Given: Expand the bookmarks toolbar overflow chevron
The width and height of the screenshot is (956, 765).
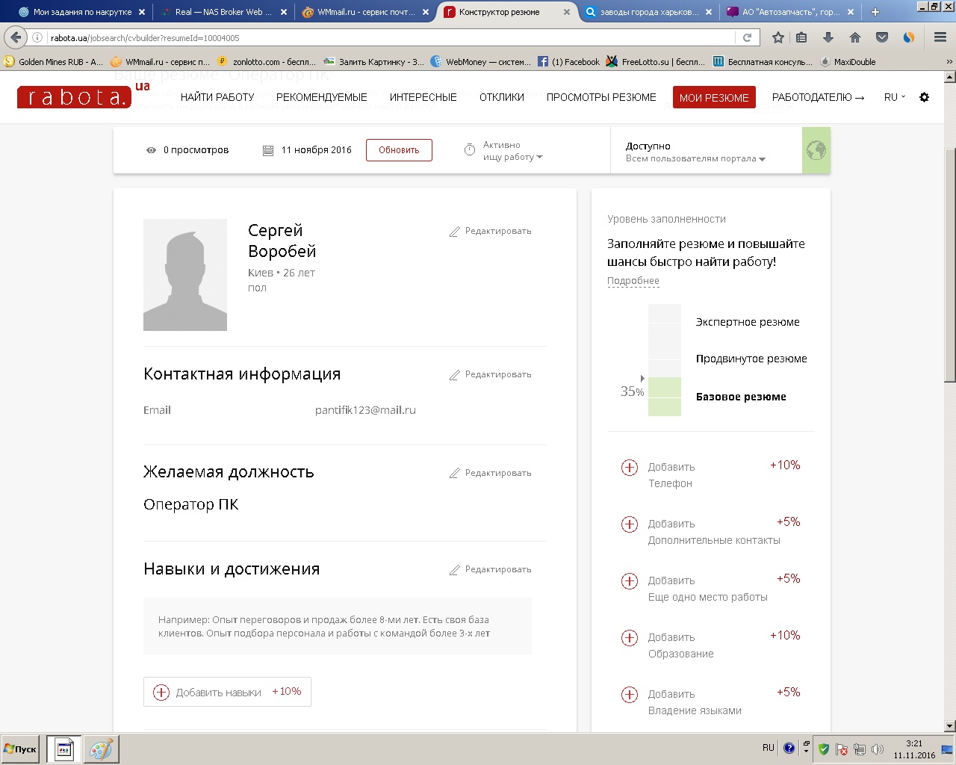Looking at the screenshot, I should (x=949, y=62).
